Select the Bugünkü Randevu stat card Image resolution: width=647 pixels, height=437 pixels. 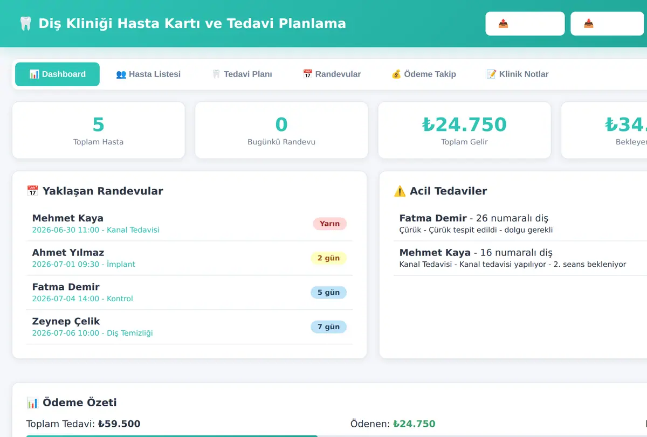click(x=281, y=130)
